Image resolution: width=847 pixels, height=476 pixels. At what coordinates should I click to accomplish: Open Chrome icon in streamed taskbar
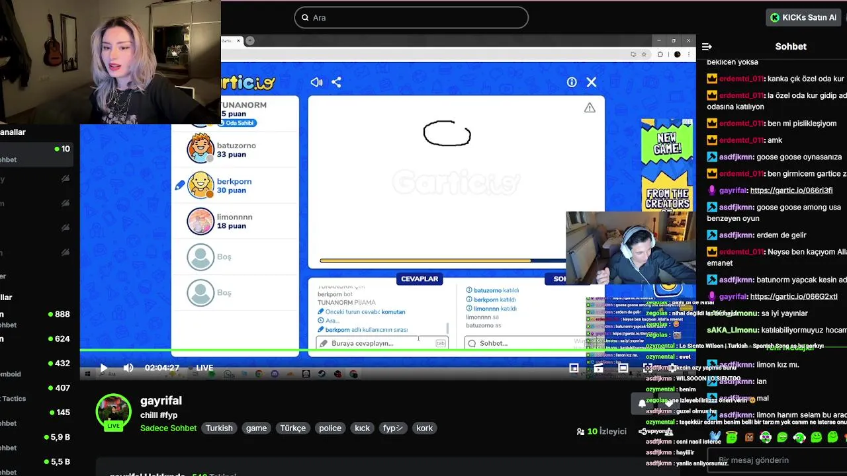(x=258, y=374)
